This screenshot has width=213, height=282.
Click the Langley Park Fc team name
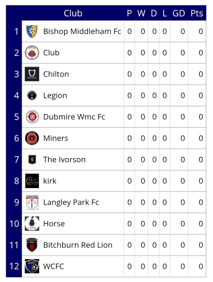(x=71, y=202)
